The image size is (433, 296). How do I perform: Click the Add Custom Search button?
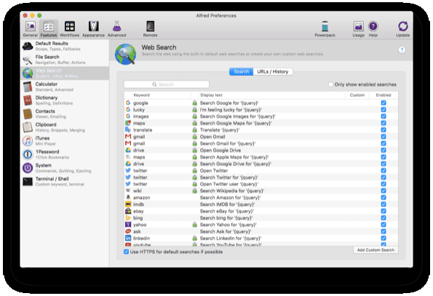coord(376,250)
